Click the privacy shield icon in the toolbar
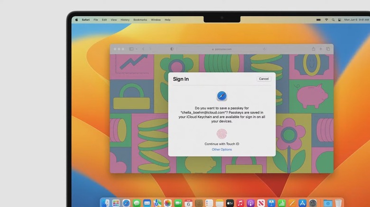The image size is (370, 207). 172,49
